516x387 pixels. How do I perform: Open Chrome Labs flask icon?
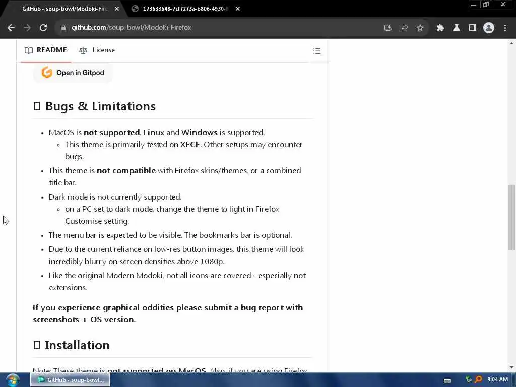tap(456, 28)
